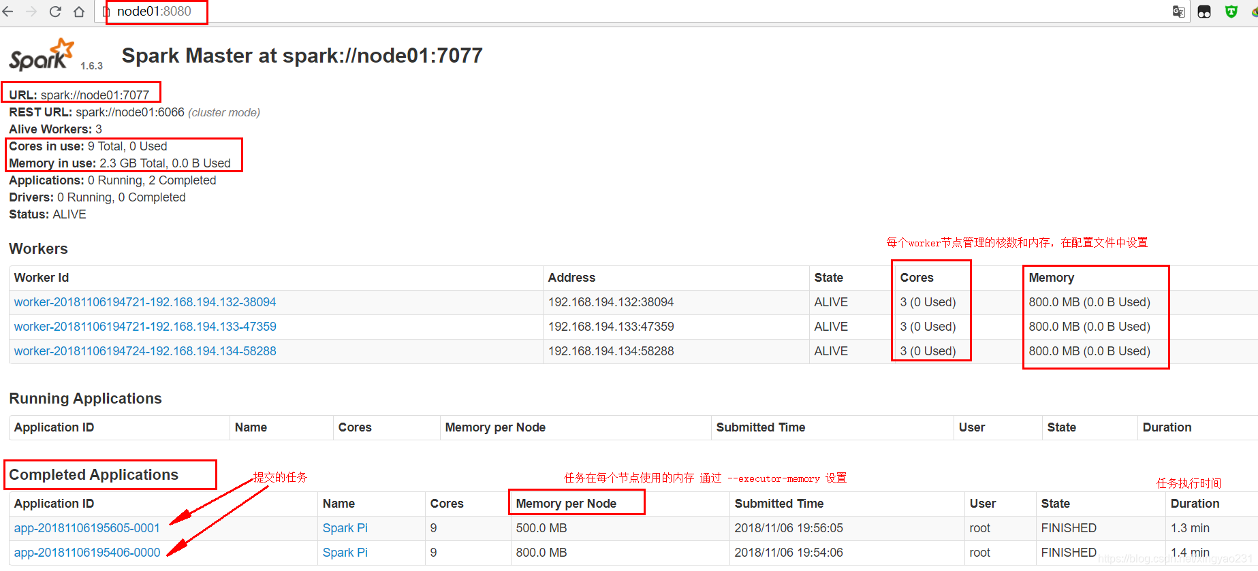
Task: Open application app-20181106195406-0000
Action: 87,553
